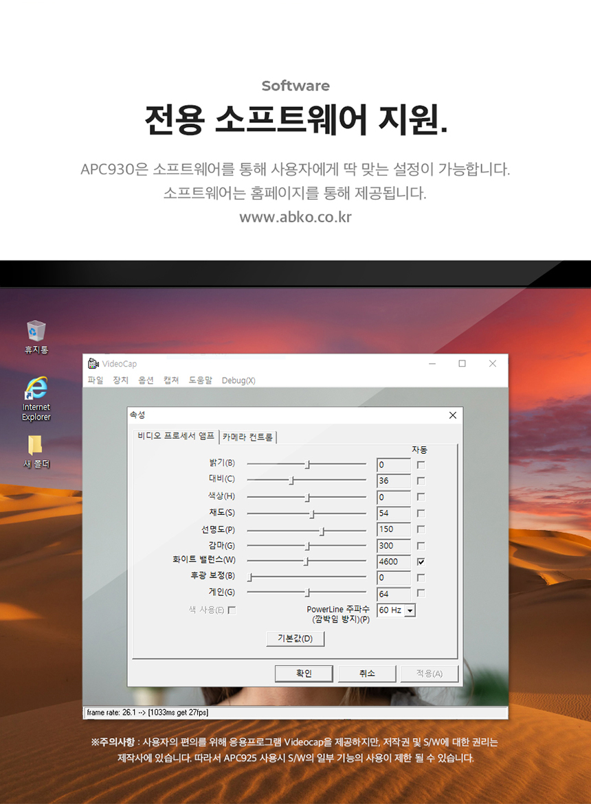
Task: Click the 후광 보정(B) slider handle
Action: [250, 577]
